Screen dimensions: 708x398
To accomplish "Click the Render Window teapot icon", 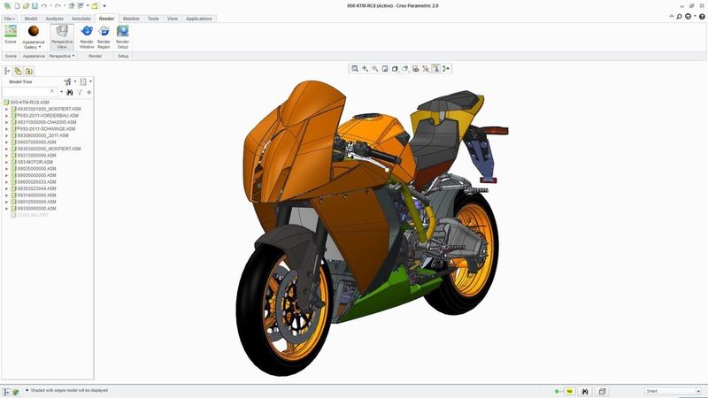I will (x=87, y=31).
